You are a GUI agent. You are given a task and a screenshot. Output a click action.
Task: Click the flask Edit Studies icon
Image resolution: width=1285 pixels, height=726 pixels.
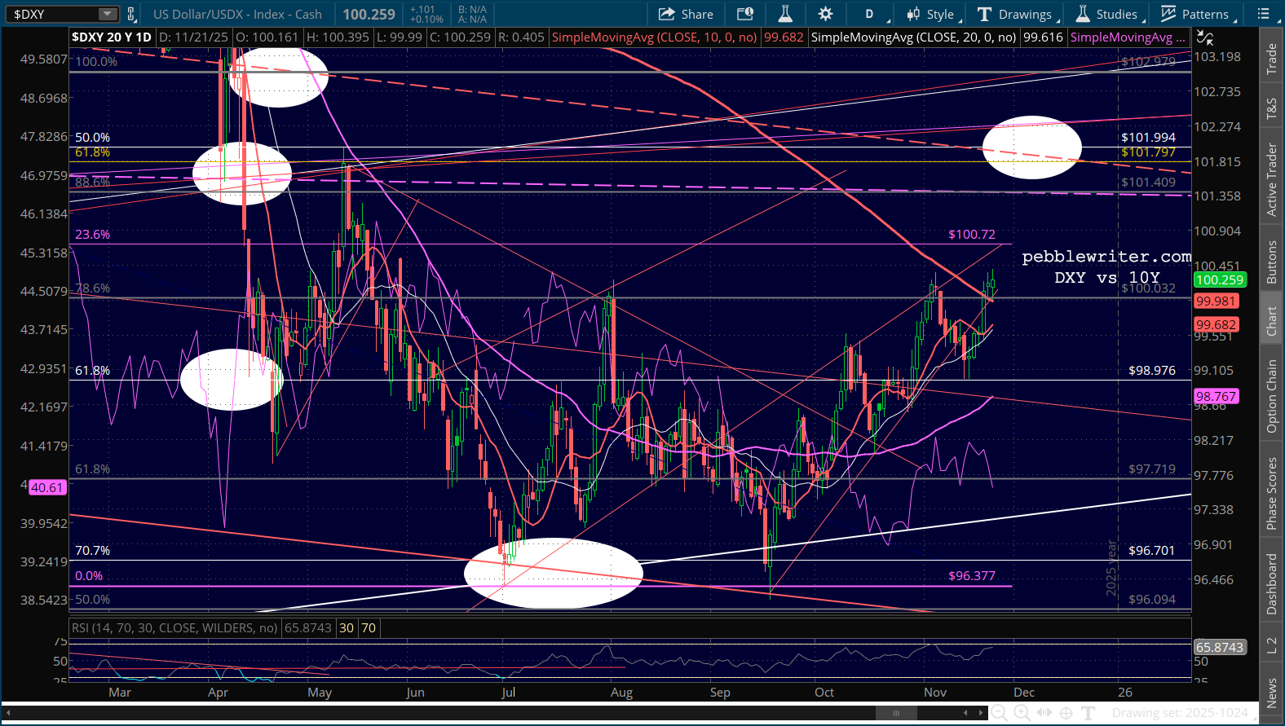[x=785, y=14]
